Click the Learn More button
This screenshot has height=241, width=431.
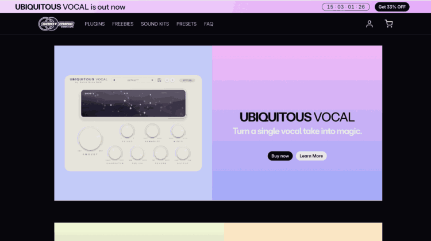[x=311, y=156]
